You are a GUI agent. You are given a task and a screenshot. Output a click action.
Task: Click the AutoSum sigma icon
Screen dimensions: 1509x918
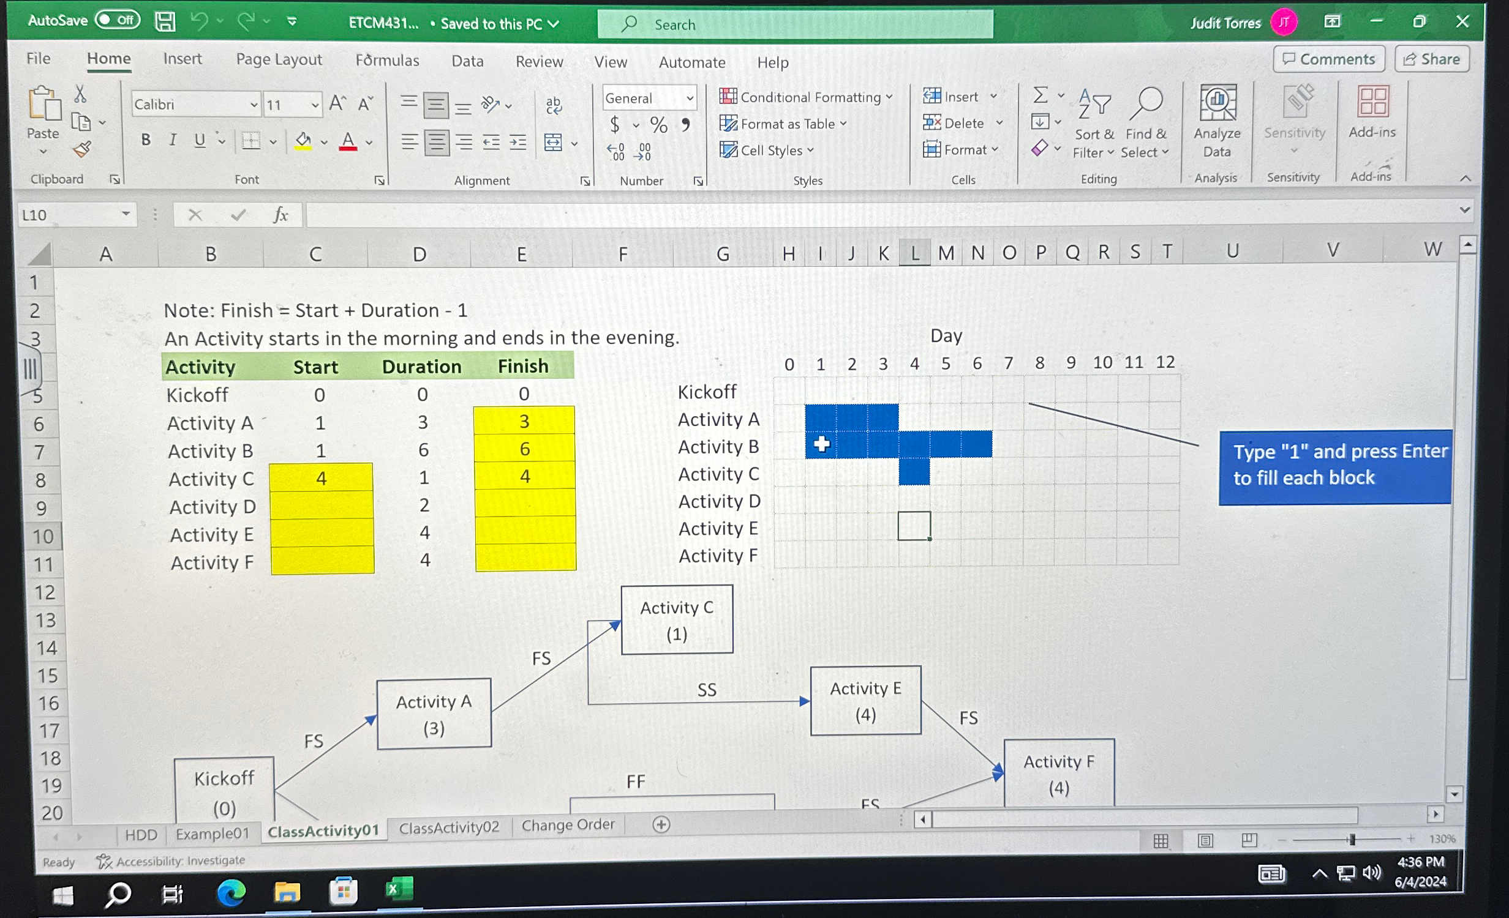(x=1040, y=95)
